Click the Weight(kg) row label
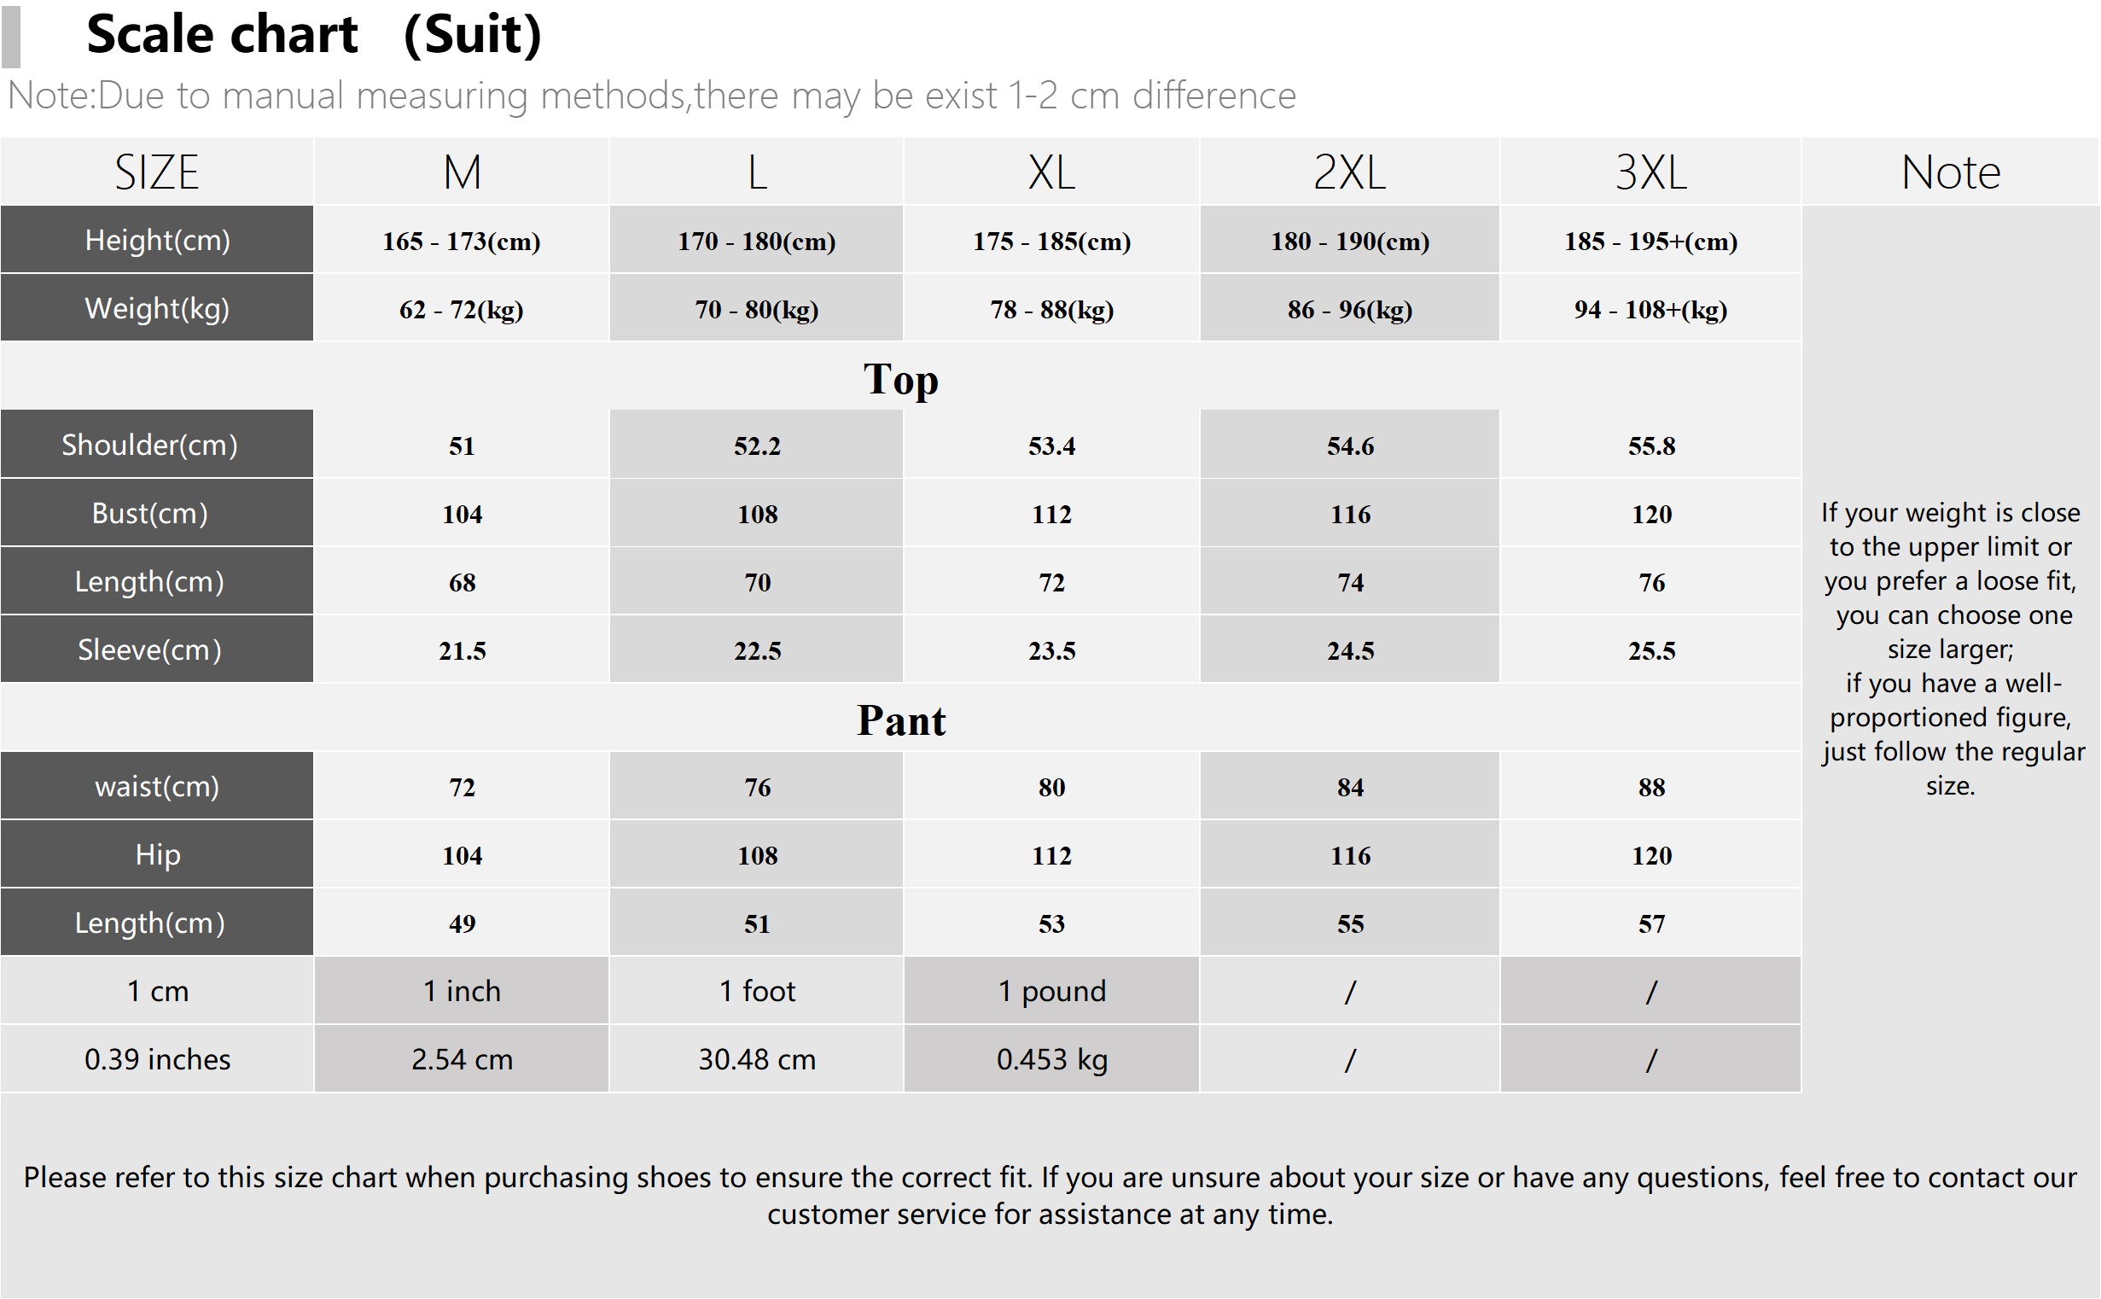2101x1299 pixels. [157, 307]
